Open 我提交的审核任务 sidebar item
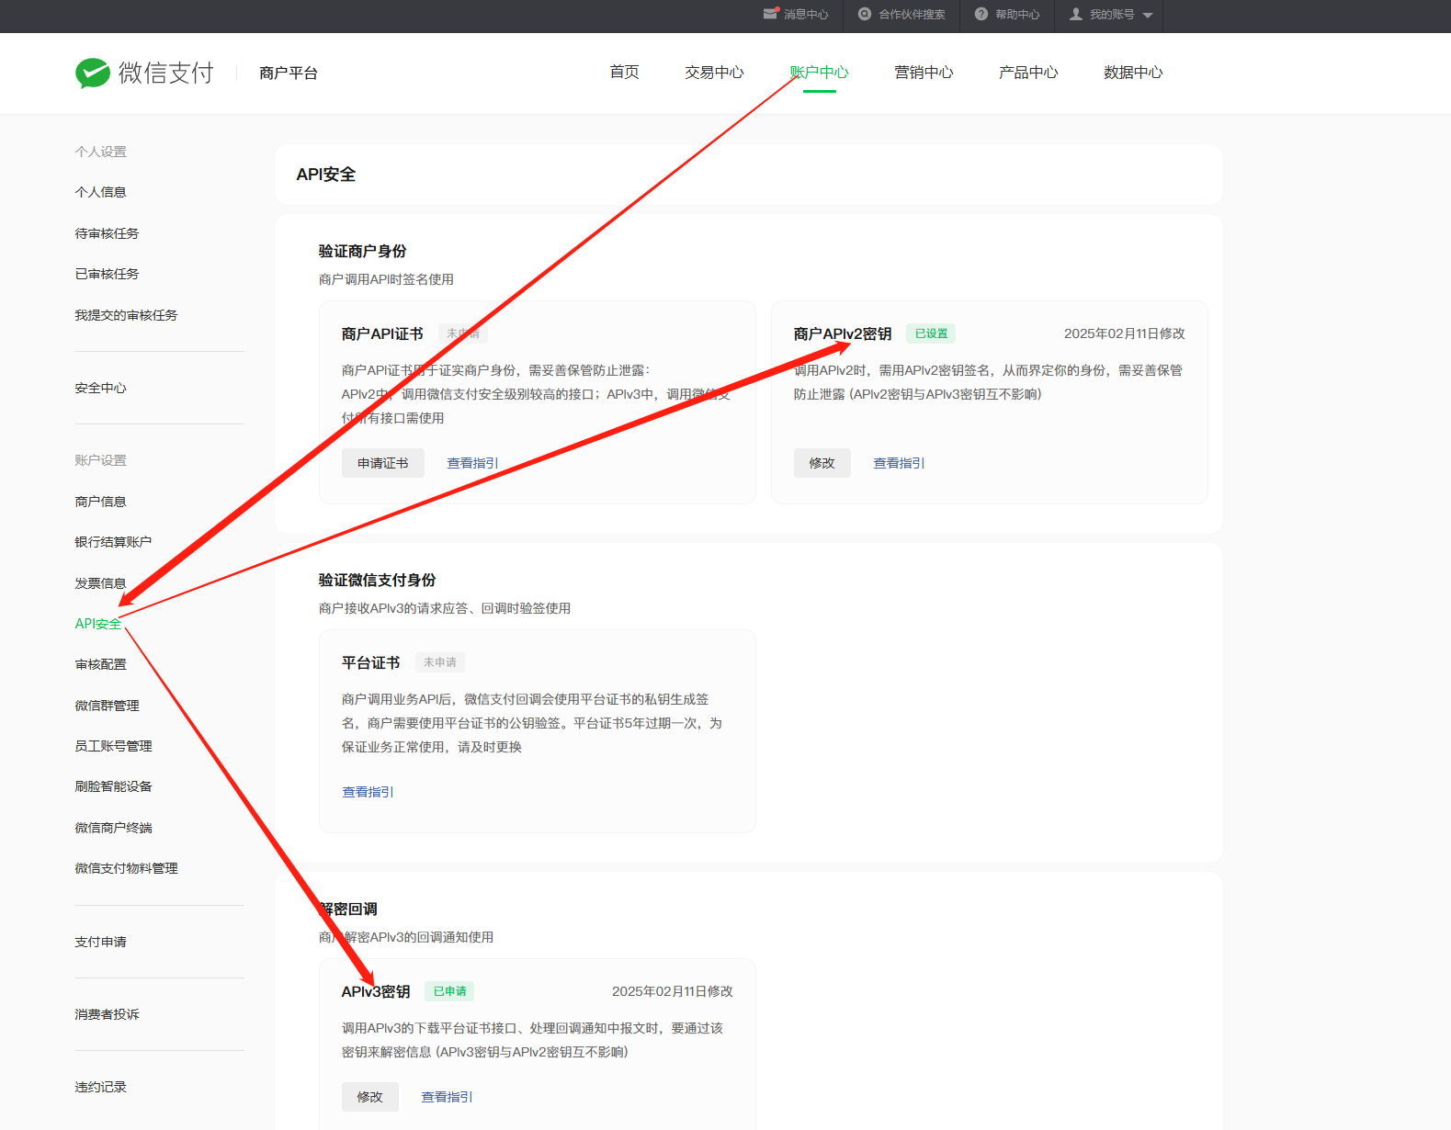 click(127, 315)
